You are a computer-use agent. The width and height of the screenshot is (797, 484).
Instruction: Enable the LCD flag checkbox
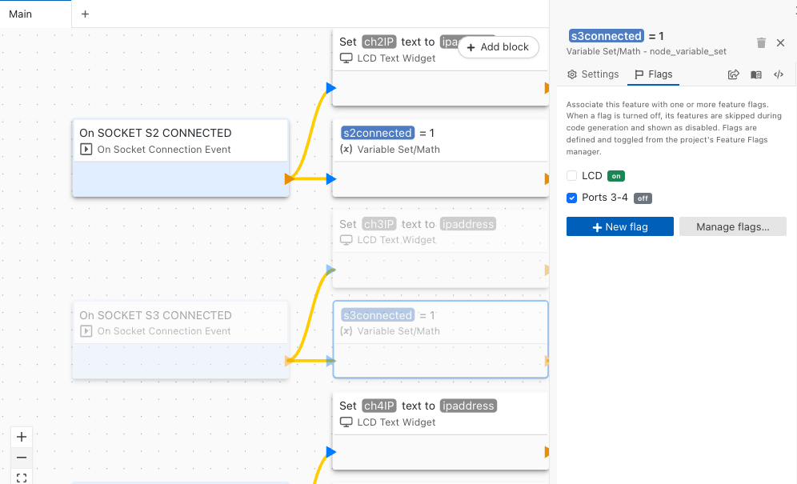(572, 176)
